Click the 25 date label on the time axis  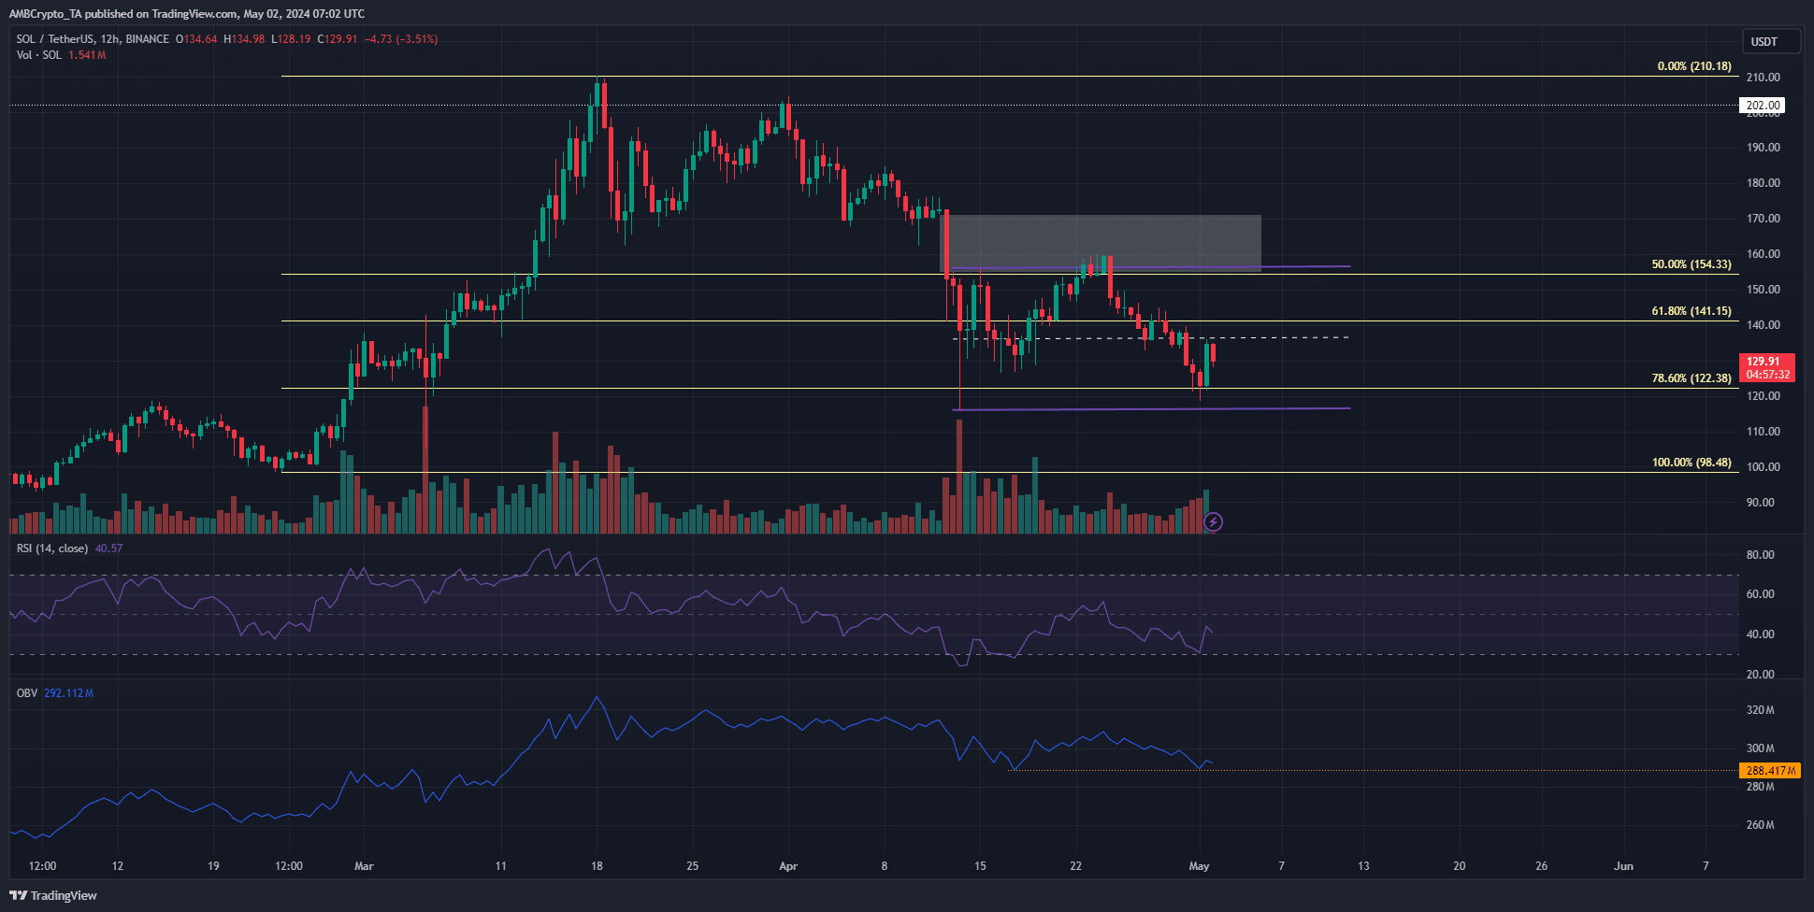pyautogui.click(x=692, y=866)
